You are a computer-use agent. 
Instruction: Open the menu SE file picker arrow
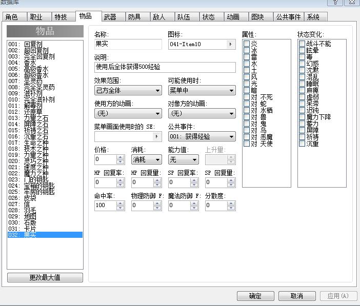point(156,136)
